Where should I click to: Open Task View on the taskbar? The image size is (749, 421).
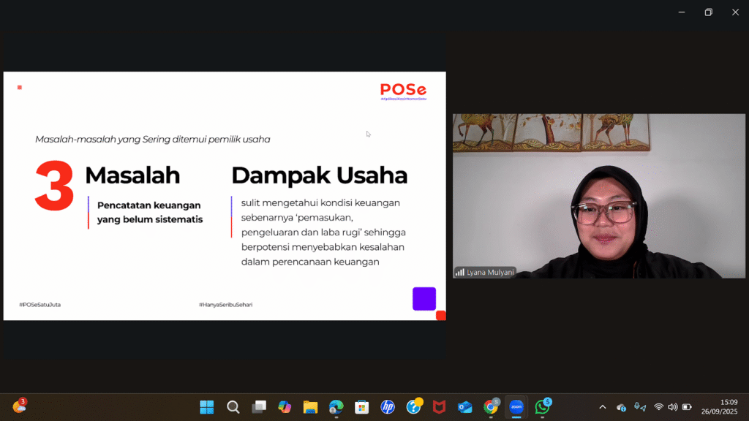[259, 407]
